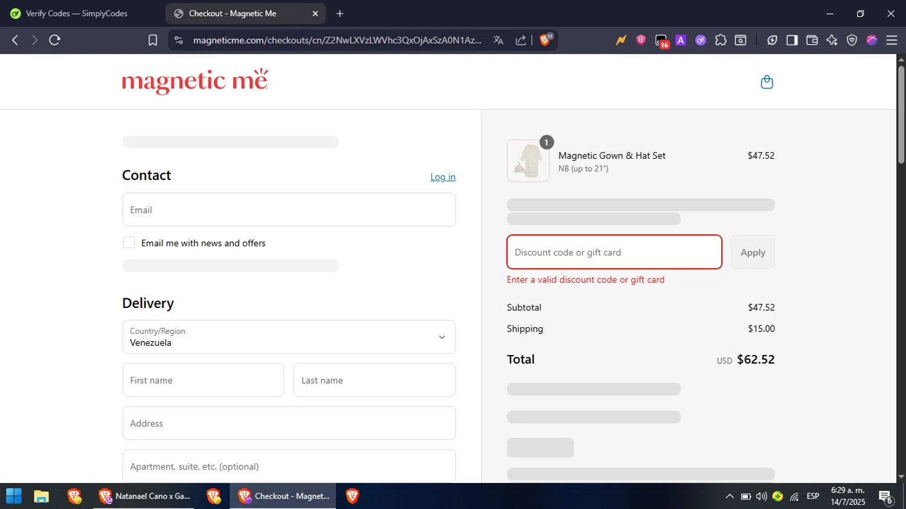This screenshot has height=509, width=906.
Task: Open the Windows Start menu
Action: (x=14, y=496)
